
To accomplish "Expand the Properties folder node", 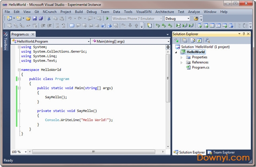I will [x=182, y=57].
